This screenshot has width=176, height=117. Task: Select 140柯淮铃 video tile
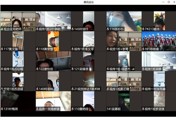tap(53, 81)
